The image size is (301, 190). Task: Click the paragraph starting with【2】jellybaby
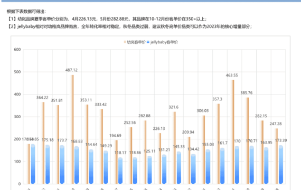coord(129,26)
